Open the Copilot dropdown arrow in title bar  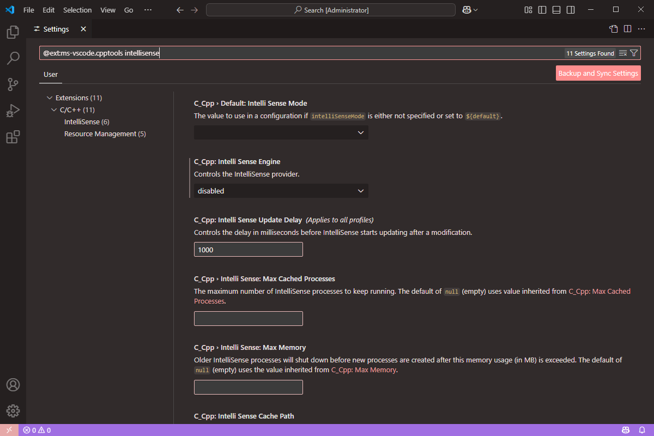tap(476, 10)
